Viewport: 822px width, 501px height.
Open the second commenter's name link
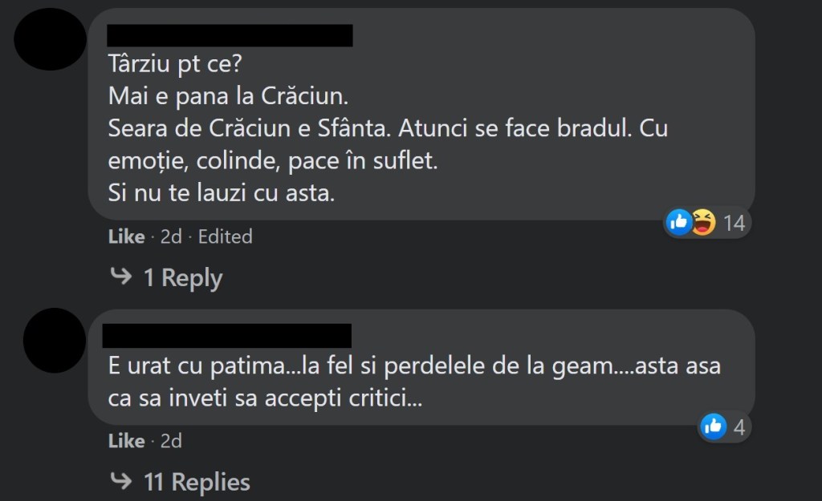pyautogui.click(x=227, y=336)
